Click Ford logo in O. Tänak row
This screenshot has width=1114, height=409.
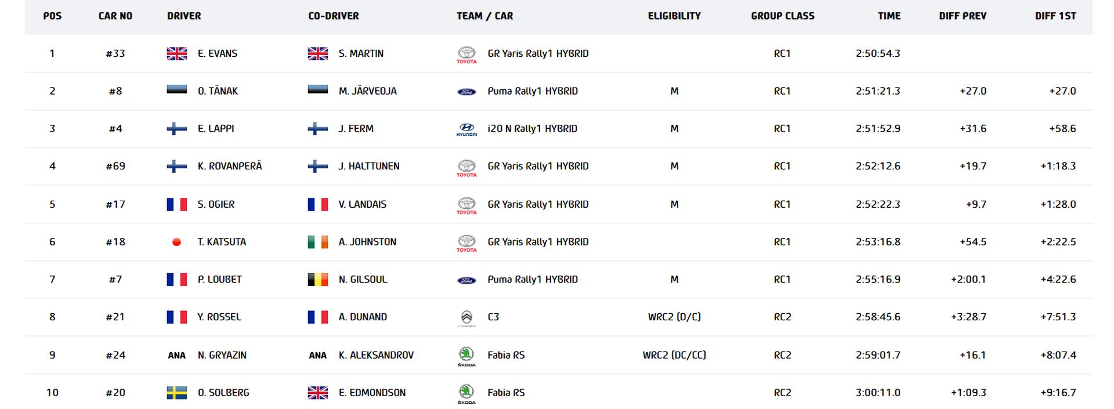(x=466, y=92)
